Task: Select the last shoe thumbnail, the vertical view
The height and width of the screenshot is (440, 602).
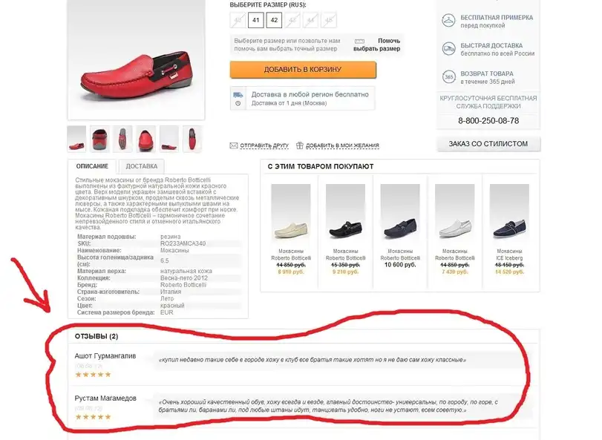Action: click(192, 139)
